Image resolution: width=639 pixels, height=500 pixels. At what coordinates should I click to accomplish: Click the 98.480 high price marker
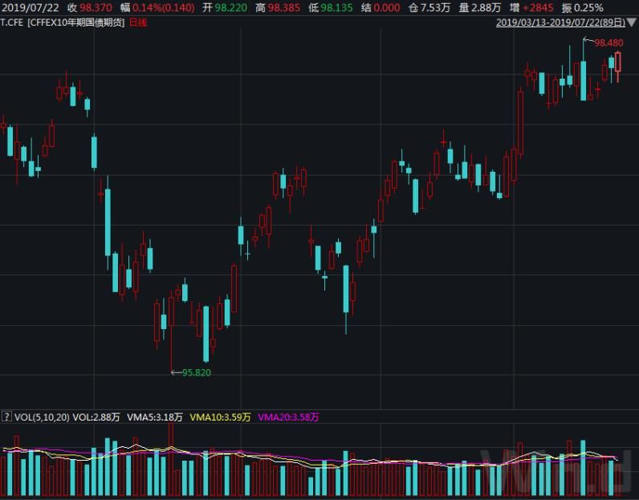(x=608, y=43)
